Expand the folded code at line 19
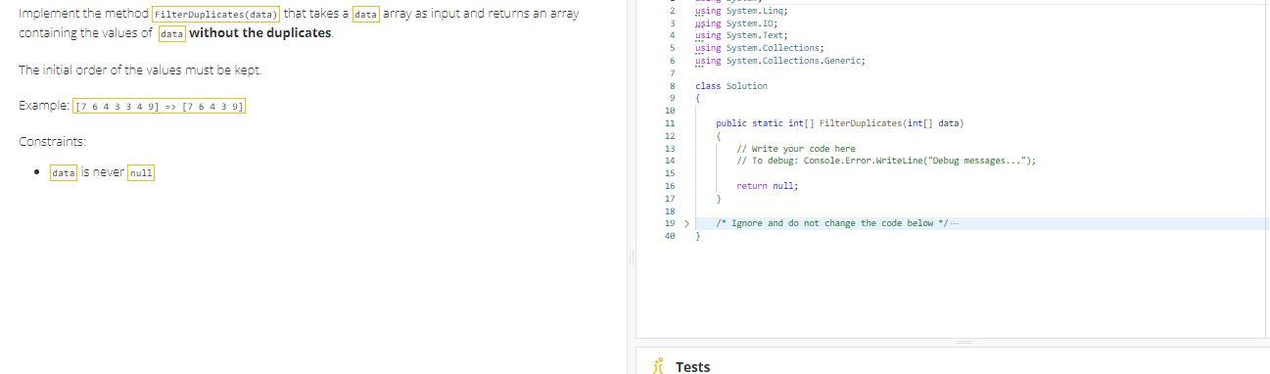 click(x=685, y=223)
